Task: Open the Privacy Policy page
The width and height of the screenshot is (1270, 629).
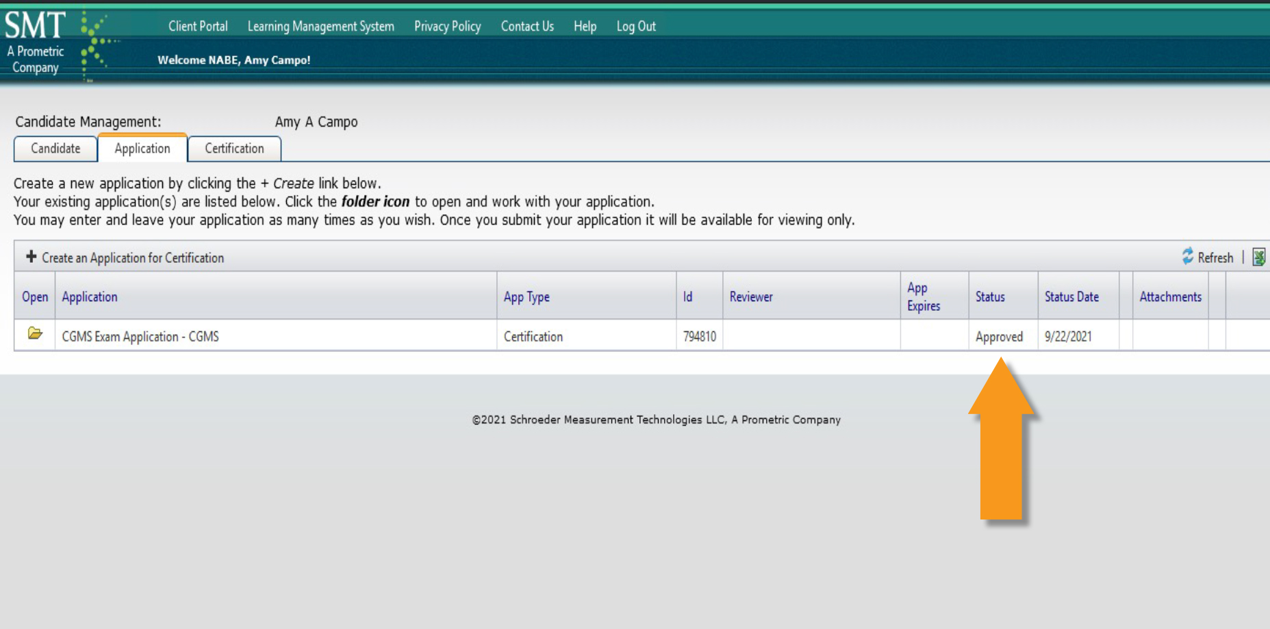Action: click(x=448, y=26)
